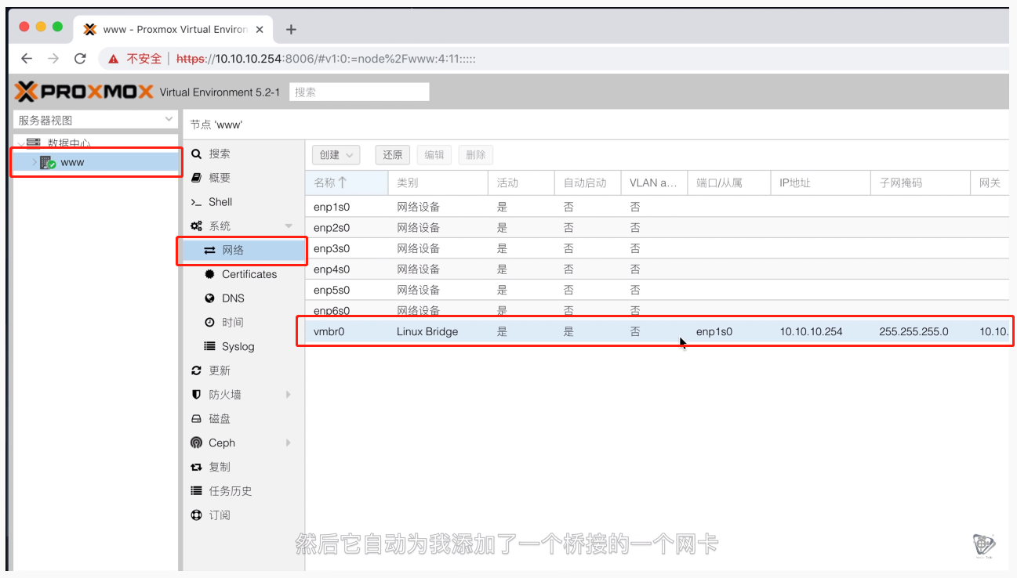
Task: Expand the 防火墙 submenu arrow
Action: pyautogui.click(x=289, y=395)
